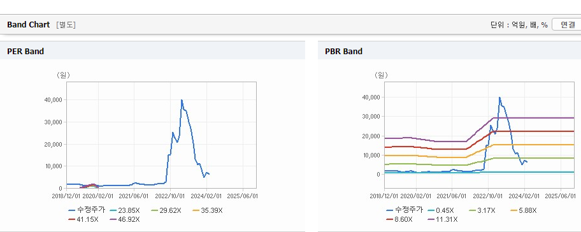Screen dimensions: 581x232
Task: Click the PBR Band panel title
Action: [x=343, y=51]
